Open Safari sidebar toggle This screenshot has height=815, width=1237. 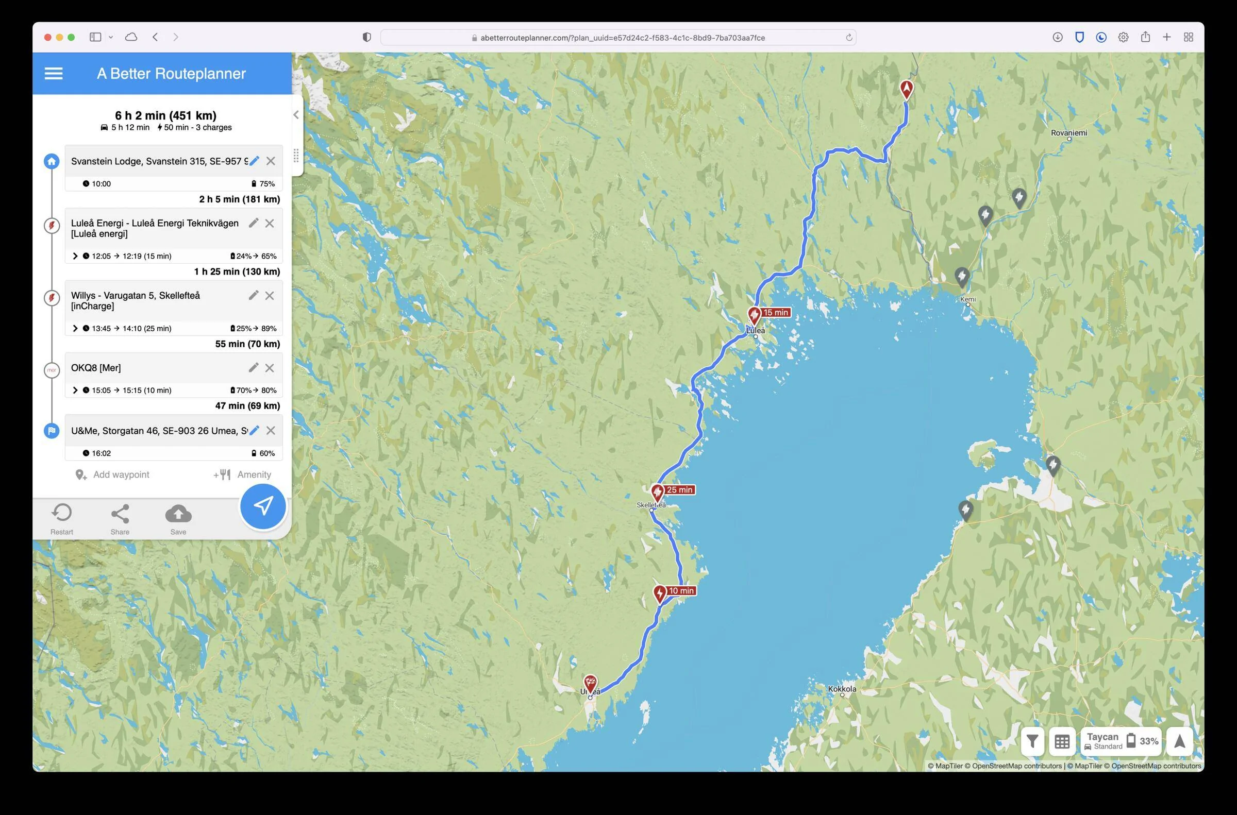[95, 37]
